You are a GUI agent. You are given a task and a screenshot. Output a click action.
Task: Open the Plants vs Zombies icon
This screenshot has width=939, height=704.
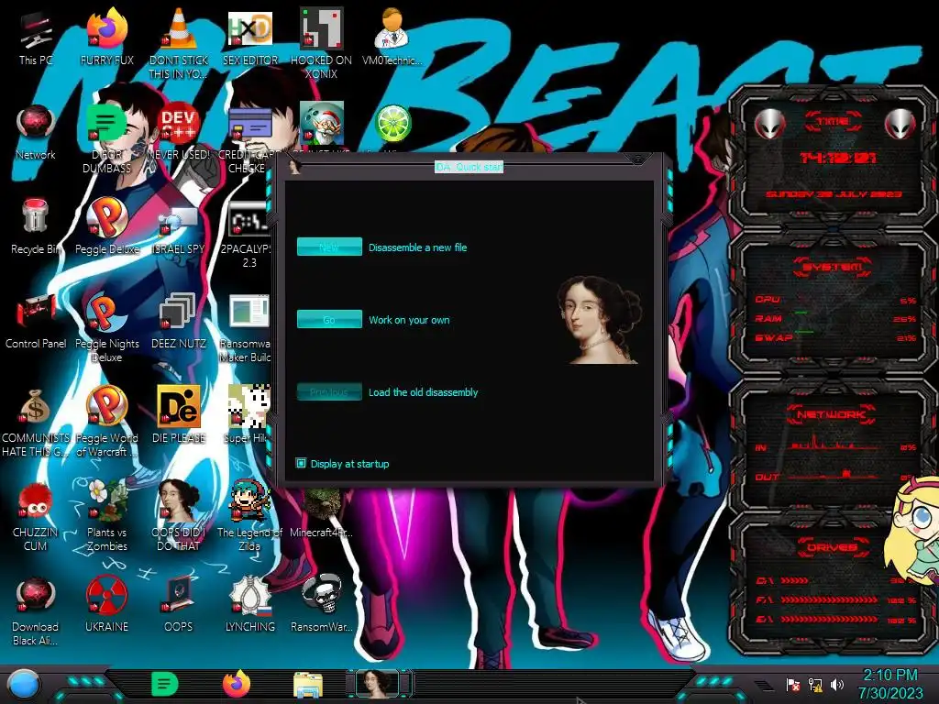coord(107,516)
